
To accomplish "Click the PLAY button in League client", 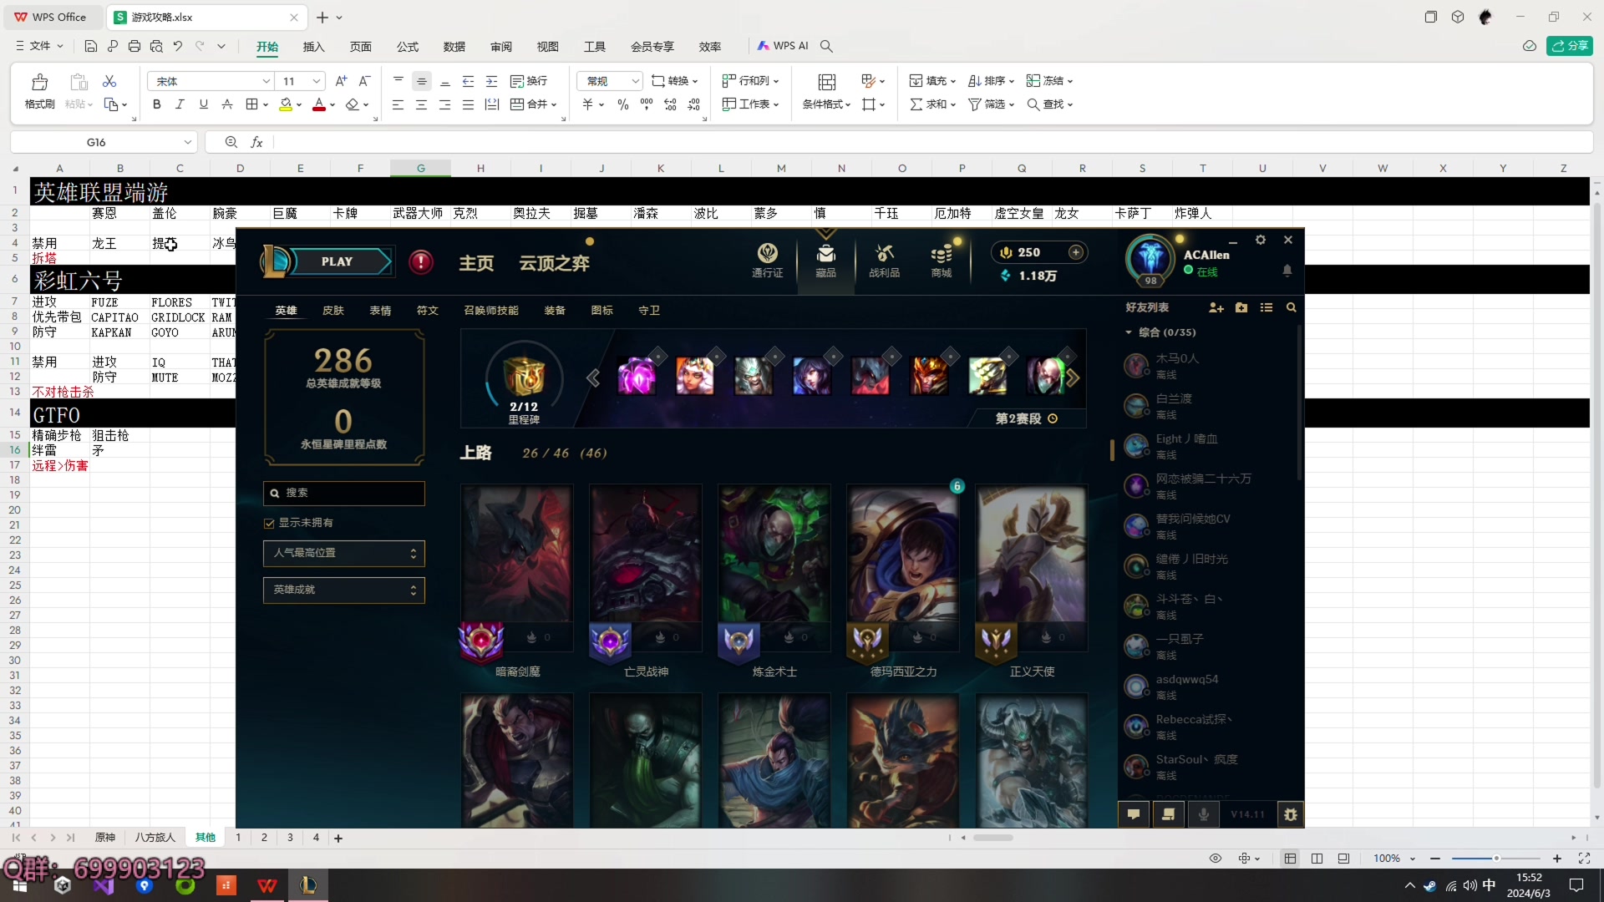I will (338, 261).
